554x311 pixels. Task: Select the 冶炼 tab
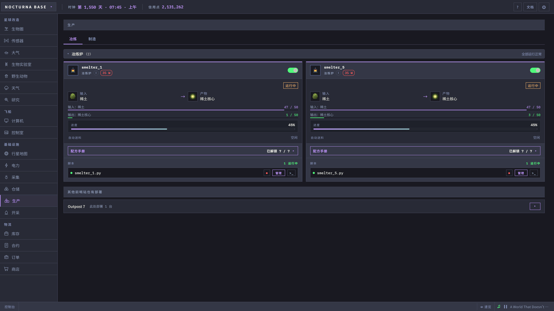pos(73,39)
